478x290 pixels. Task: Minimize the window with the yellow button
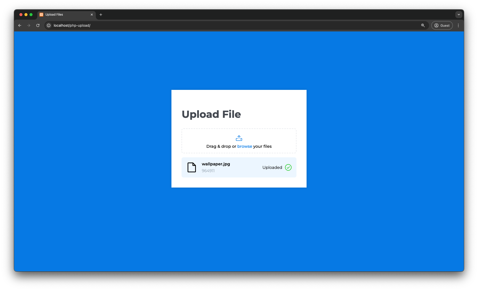(26, 15)
